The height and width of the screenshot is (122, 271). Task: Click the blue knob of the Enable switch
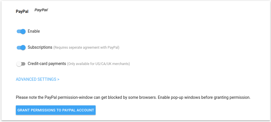click(23, 31)
